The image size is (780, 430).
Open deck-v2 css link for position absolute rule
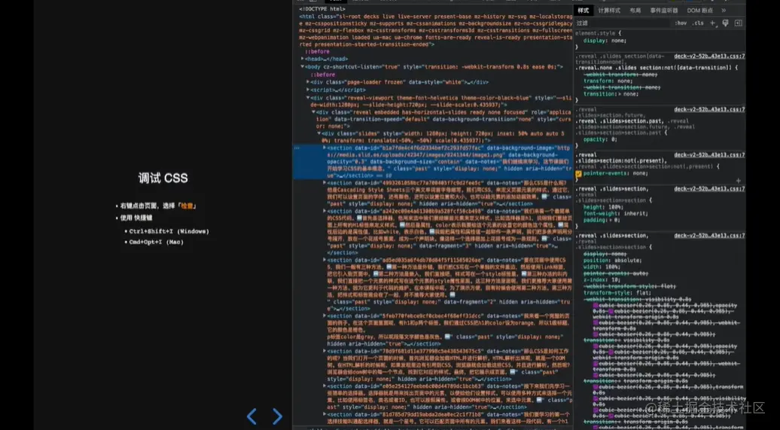[x=709, y=236]
